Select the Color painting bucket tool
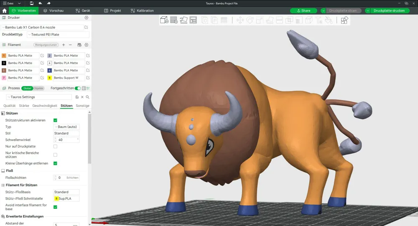The height and width of the screenshot is (226, 418). [329, 20]
